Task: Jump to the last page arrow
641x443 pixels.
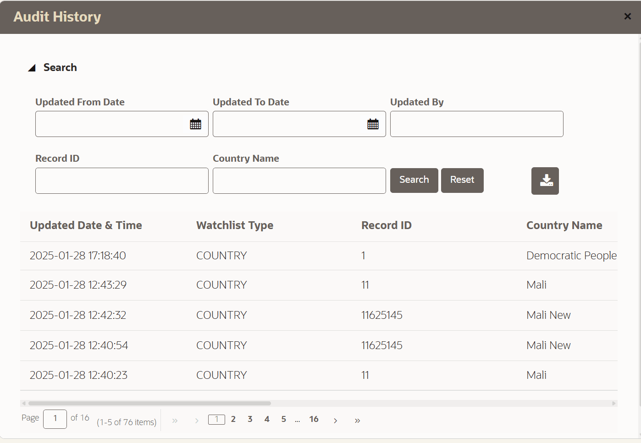Action: click(x=358, y=421)
